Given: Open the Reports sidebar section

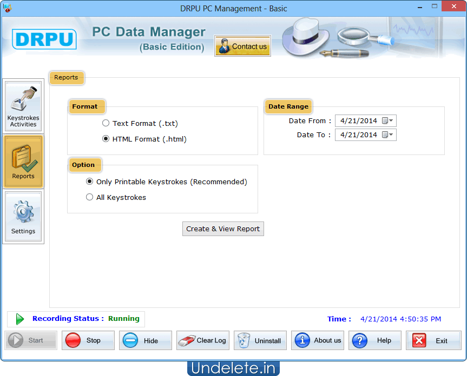Looking at the screenshot, I should (x=23, y=162).
